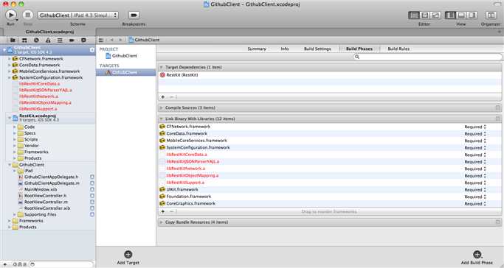This screenshot has width=504, height=268.
Task: Toggle the navigator pane view icon
Action: [451, 15]
